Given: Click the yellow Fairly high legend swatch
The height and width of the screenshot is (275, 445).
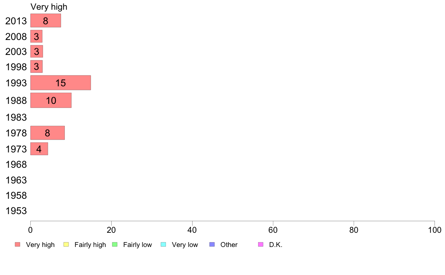Looking at the screenshot, I should 66,244.
